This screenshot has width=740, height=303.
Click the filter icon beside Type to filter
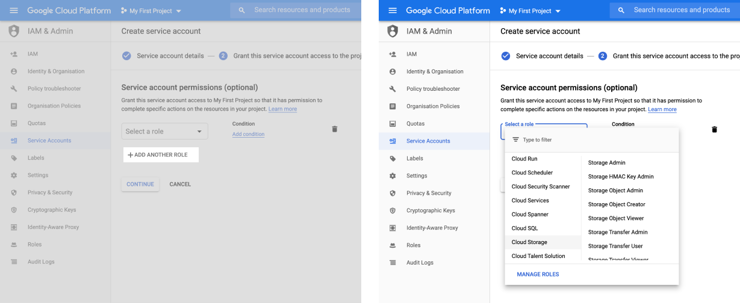(515, 140)
